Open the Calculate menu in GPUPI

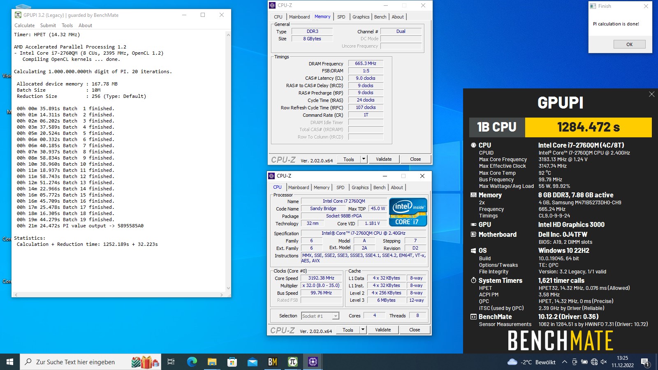coord(24,25)
